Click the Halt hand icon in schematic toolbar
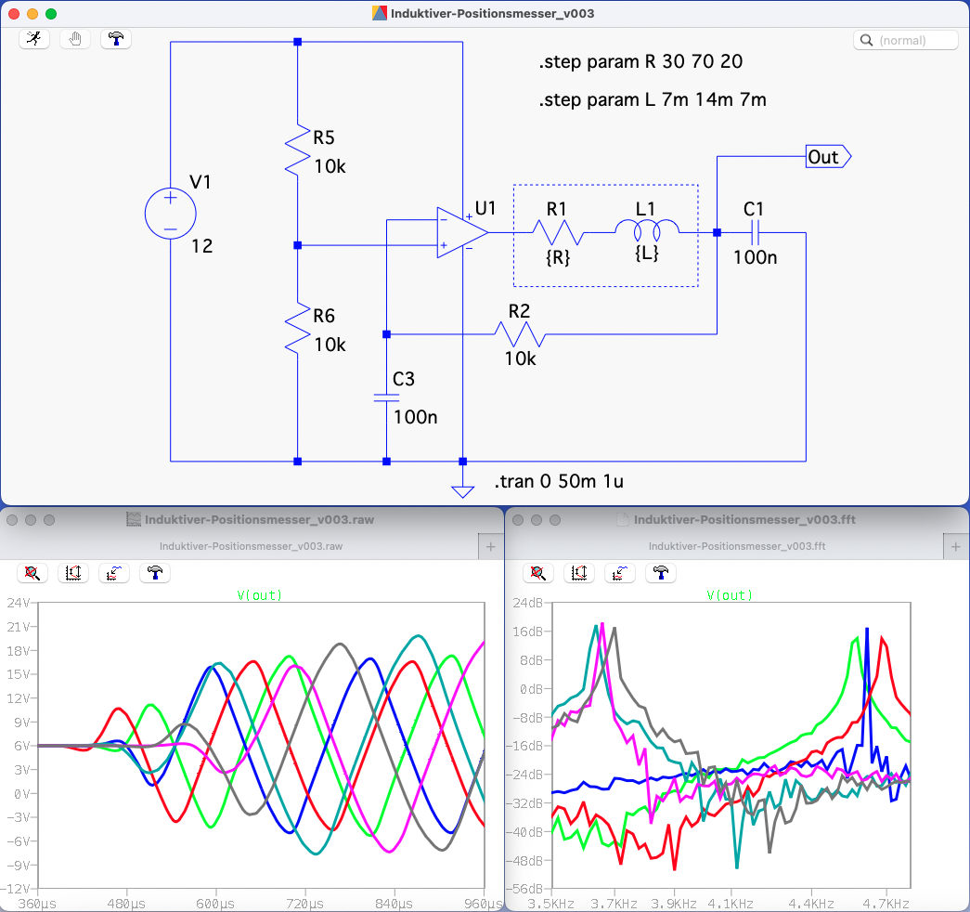Image resolution: width=970 pixels, height=912 pixels. pos(75,39)
